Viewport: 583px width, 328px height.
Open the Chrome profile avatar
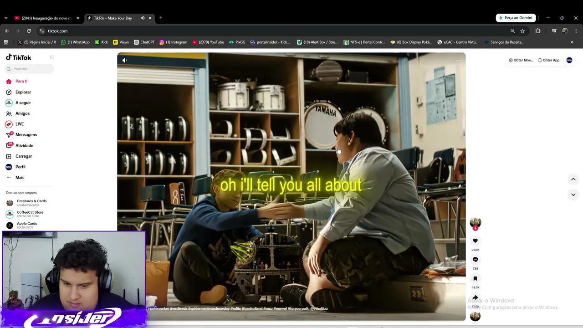pyautogui.click(x=565, y=31)
